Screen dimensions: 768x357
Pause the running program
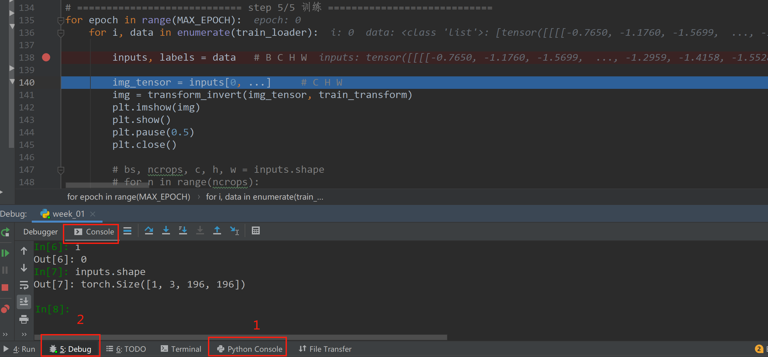(x=5, y=270)
